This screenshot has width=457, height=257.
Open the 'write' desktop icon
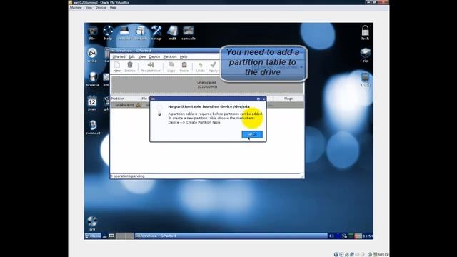(92, 56)
